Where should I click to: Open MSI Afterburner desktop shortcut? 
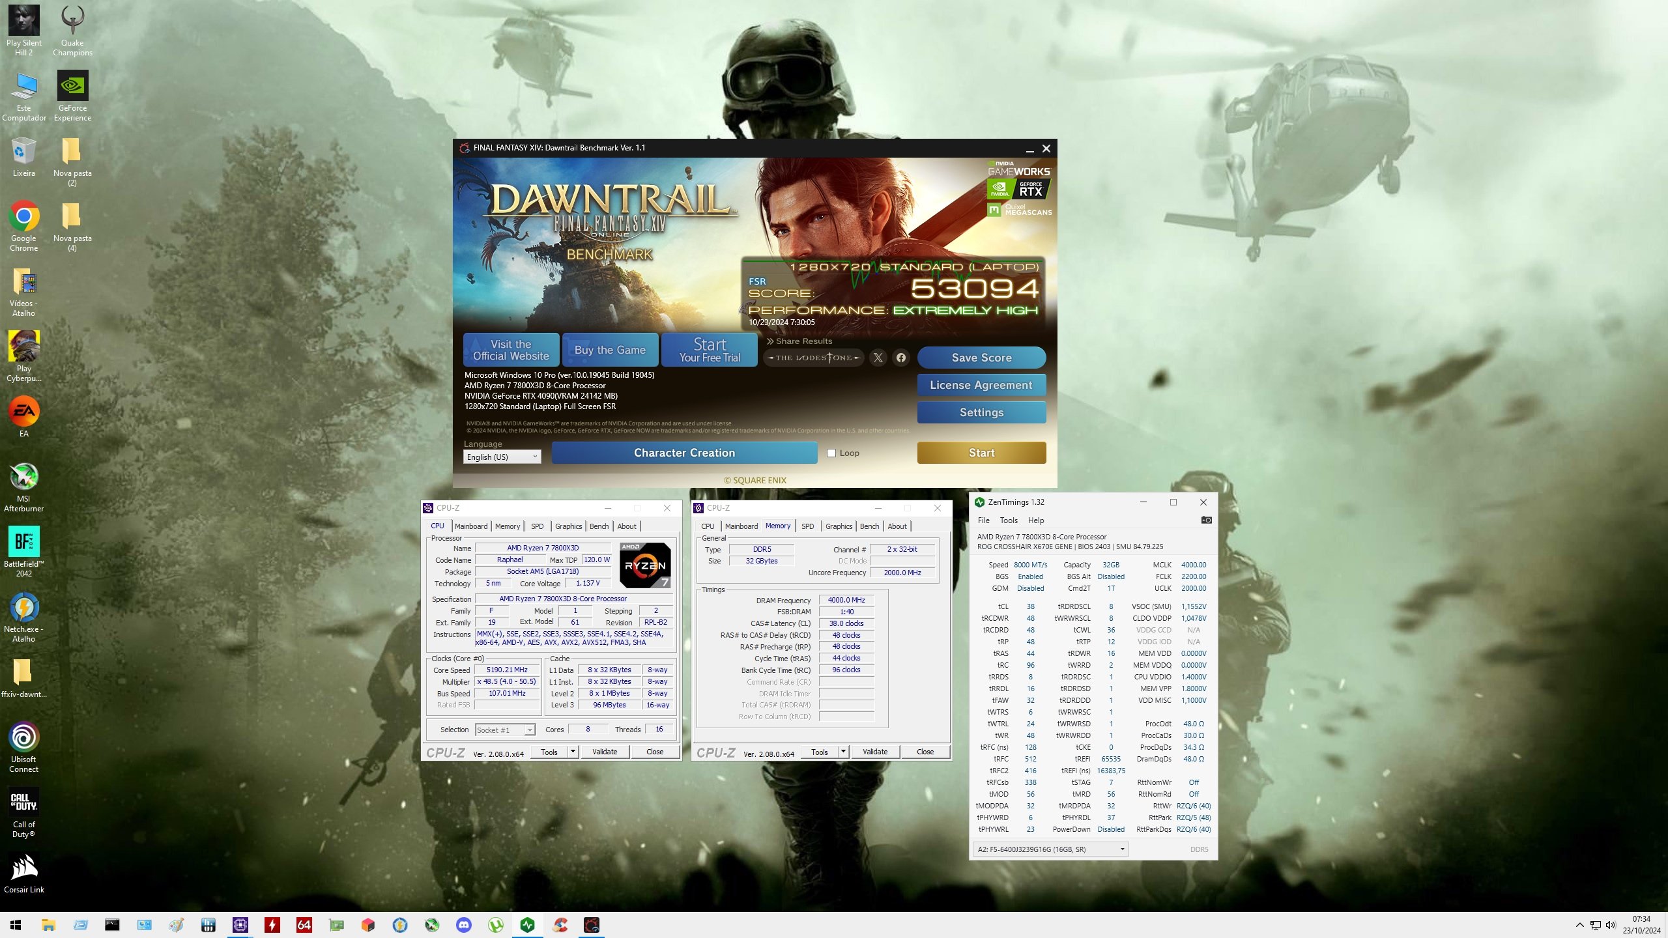pyautogui.click(x=23, y=487)
